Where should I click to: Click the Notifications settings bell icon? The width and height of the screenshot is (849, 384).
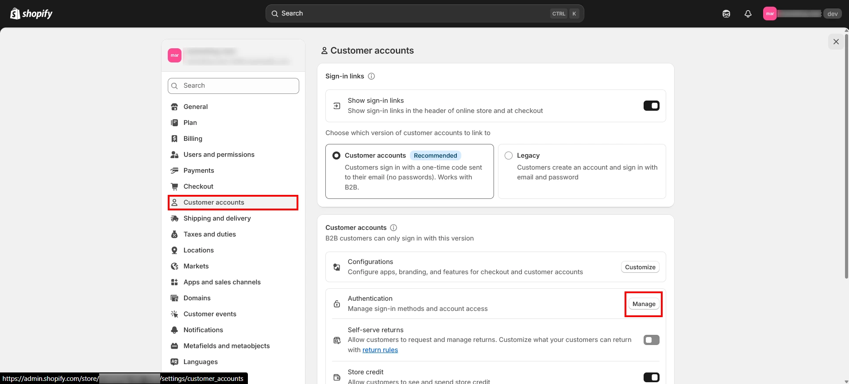(174, 330)
